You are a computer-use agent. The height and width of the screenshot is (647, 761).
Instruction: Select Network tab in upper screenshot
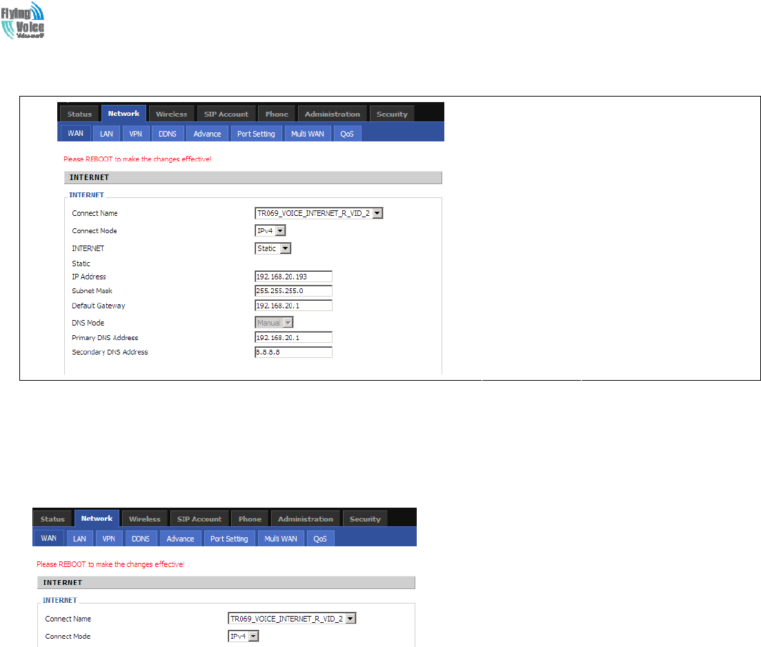pos(123,114)
